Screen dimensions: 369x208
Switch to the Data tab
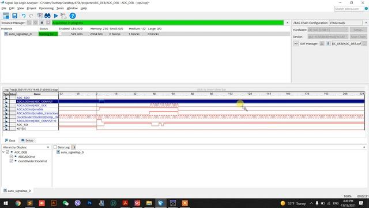tap(10, 140)
